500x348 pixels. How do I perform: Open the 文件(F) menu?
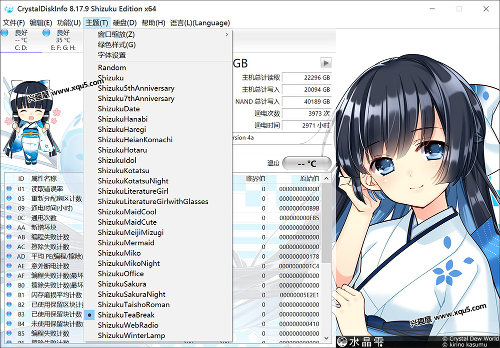click(x=13, y=23)
